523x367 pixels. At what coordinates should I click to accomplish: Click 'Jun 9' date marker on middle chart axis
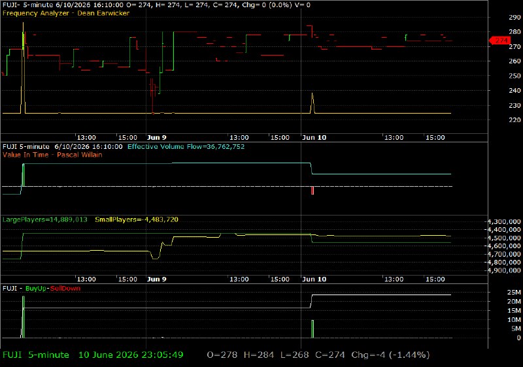tap(156, 279)
